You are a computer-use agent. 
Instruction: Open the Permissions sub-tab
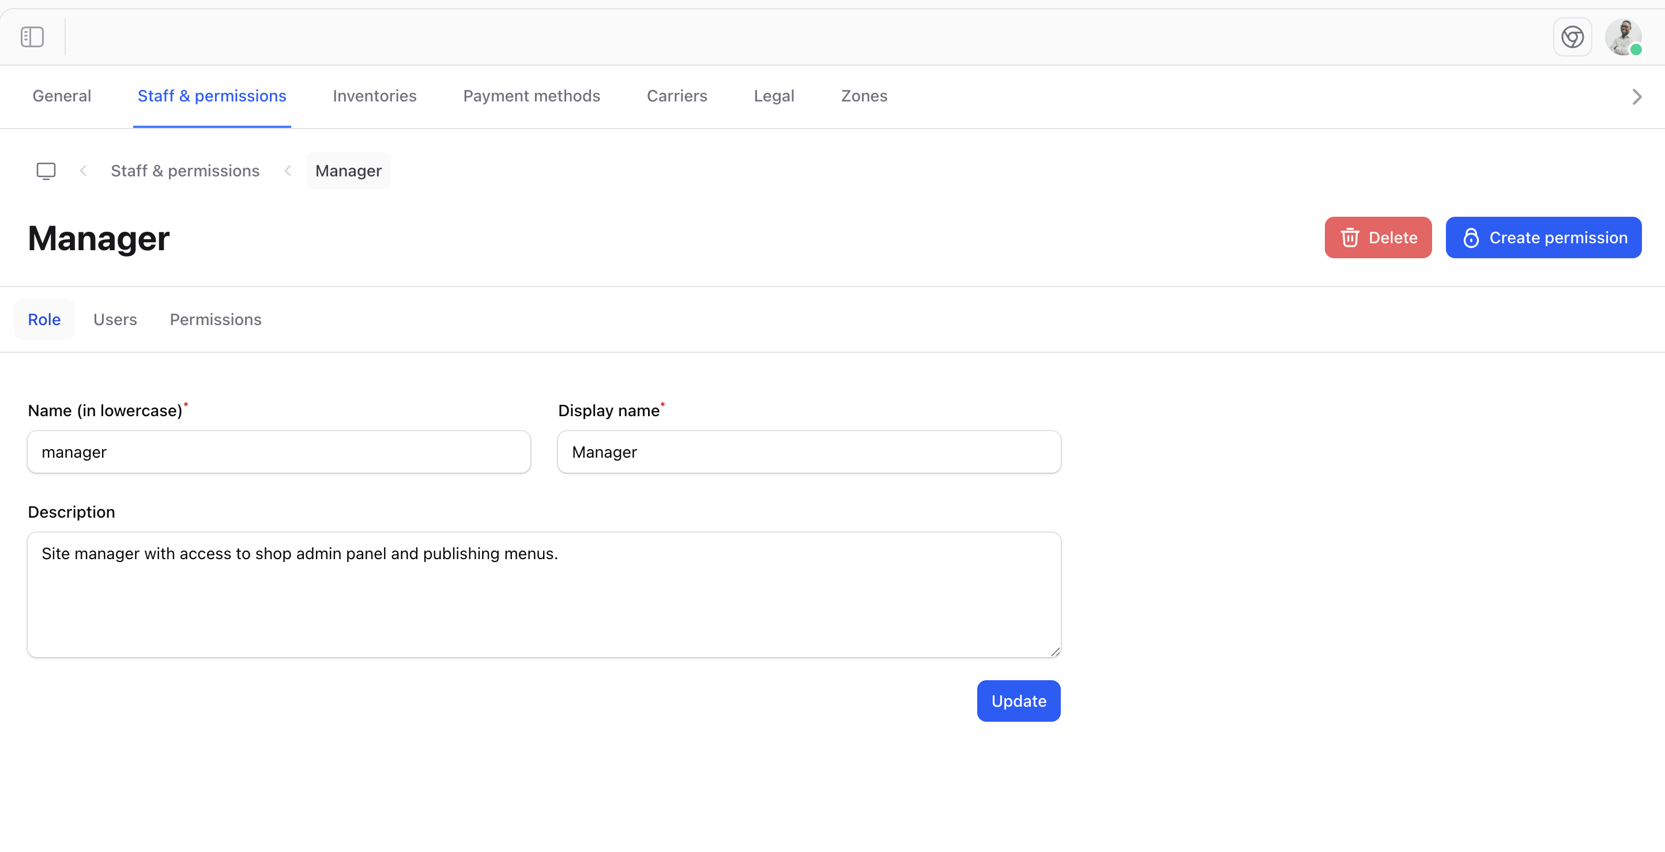point(215,319)
